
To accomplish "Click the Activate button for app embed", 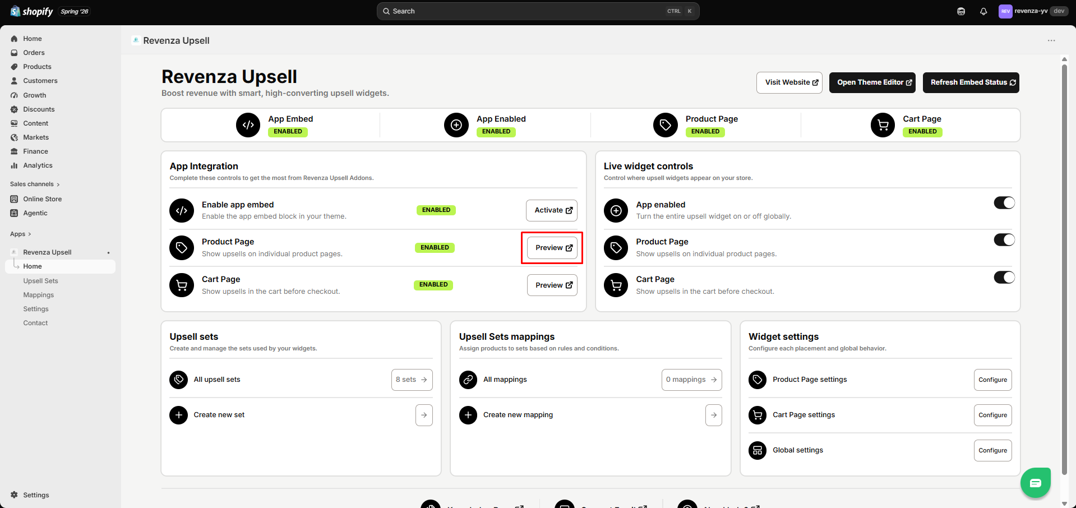I will click(x=552, y=210).
